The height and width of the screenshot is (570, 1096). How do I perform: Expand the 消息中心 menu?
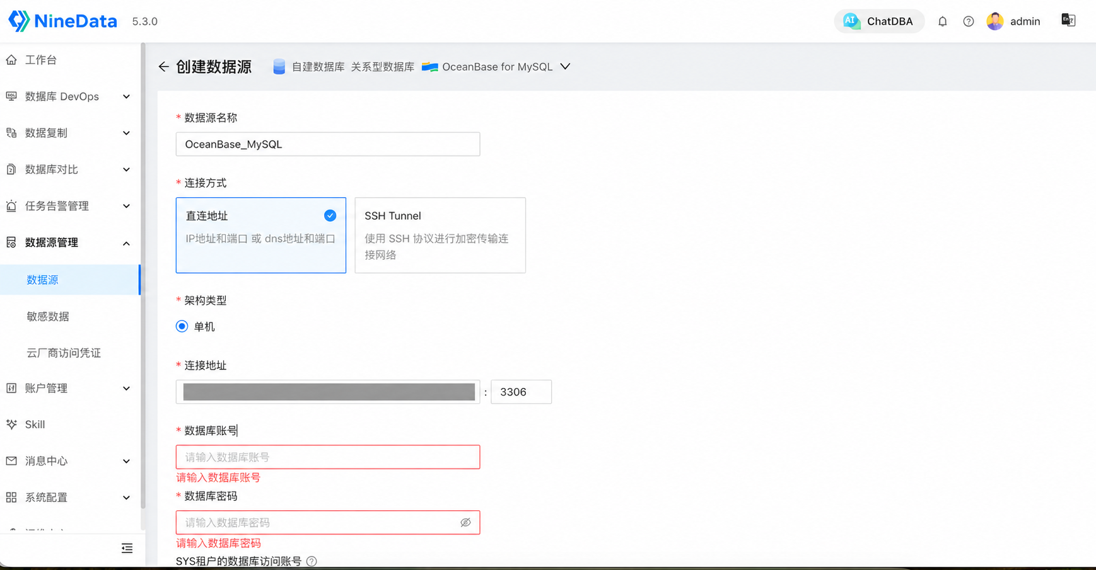[69, 461]
